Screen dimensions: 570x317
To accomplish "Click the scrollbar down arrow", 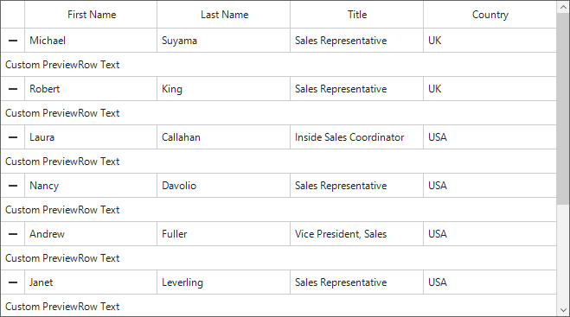I will click(563, 310).
